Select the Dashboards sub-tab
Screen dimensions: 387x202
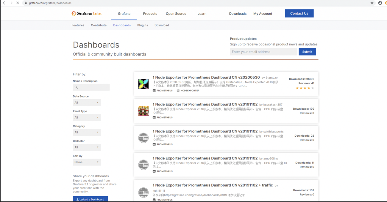click(x=122, y=25)
